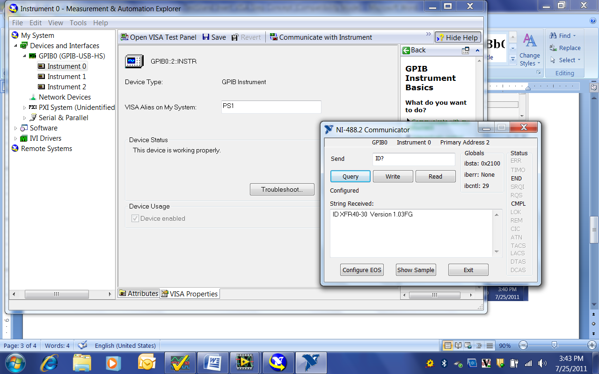Click the 90% zoom level in Word
The height and width of the screenshot is (374, 599).
pyautogui.click(x=505, y=346)
